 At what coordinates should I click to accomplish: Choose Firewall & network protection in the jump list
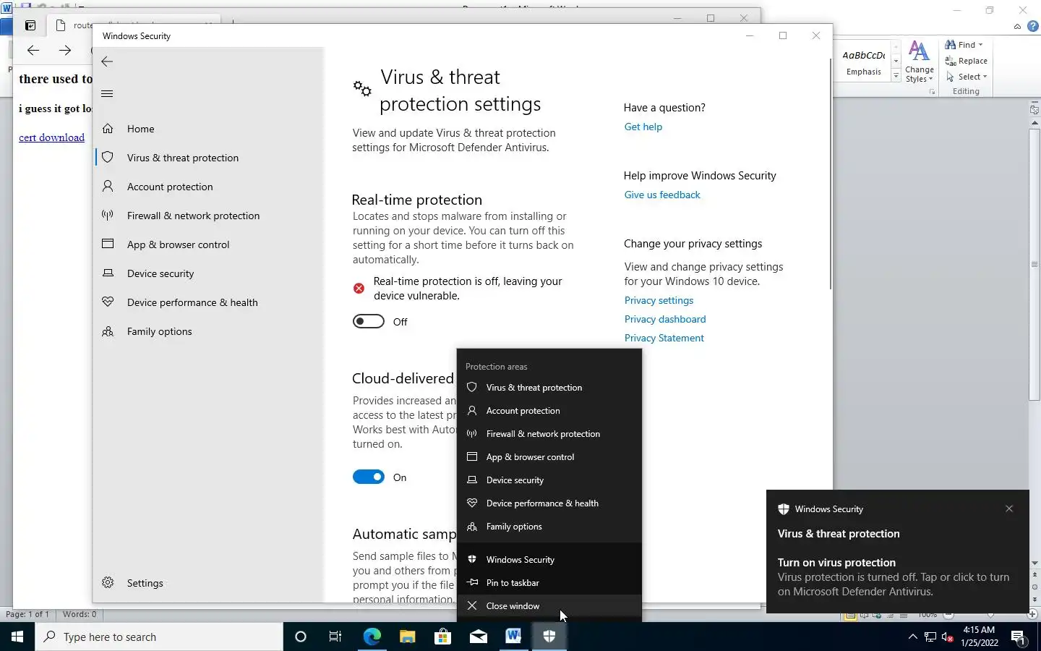(x=549, y=434)
